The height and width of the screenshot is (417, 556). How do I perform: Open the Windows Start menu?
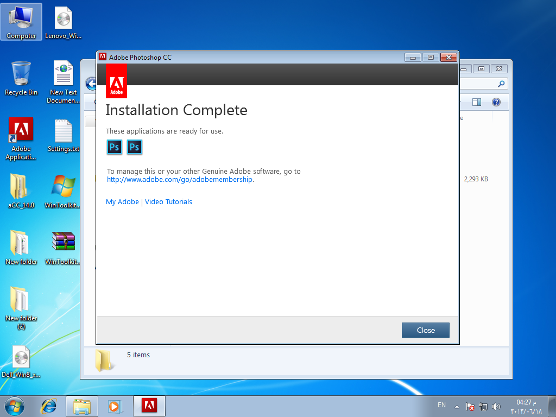[x=14, y=406]
